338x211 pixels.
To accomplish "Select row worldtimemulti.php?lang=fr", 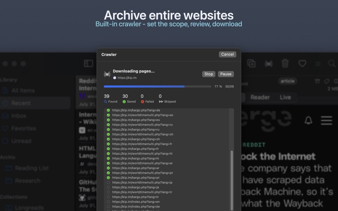I will (x=166, y=144).
